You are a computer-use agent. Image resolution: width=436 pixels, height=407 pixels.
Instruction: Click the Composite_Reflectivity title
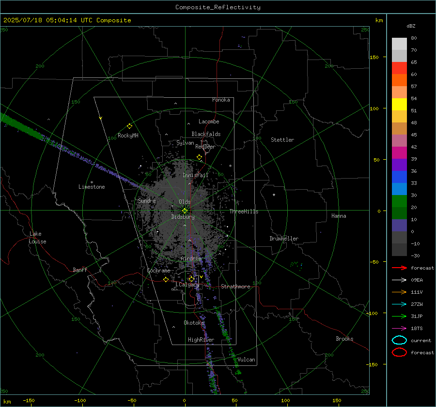(x=218, y=7)
